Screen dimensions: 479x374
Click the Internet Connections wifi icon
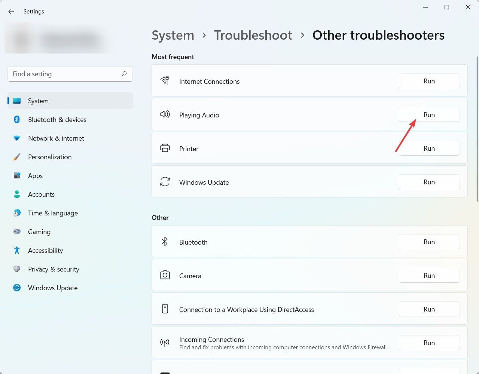point(165,80)
